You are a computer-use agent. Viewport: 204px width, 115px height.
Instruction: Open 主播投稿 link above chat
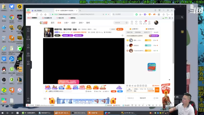134,29
